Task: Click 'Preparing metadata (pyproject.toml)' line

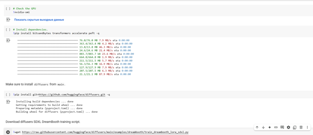Action: click(49, 108)
